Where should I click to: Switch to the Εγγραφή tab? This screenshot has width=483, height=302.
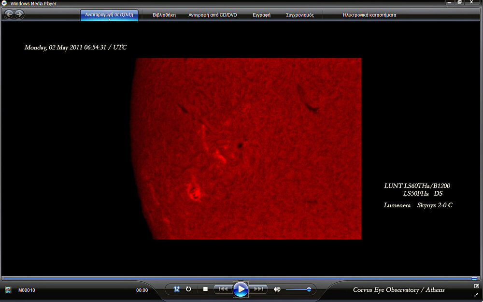pyautogui.click(x=261, y=15)
